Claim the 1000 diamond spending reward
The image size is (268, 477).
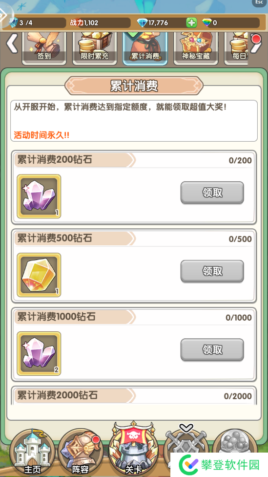[x=212, y=349]
